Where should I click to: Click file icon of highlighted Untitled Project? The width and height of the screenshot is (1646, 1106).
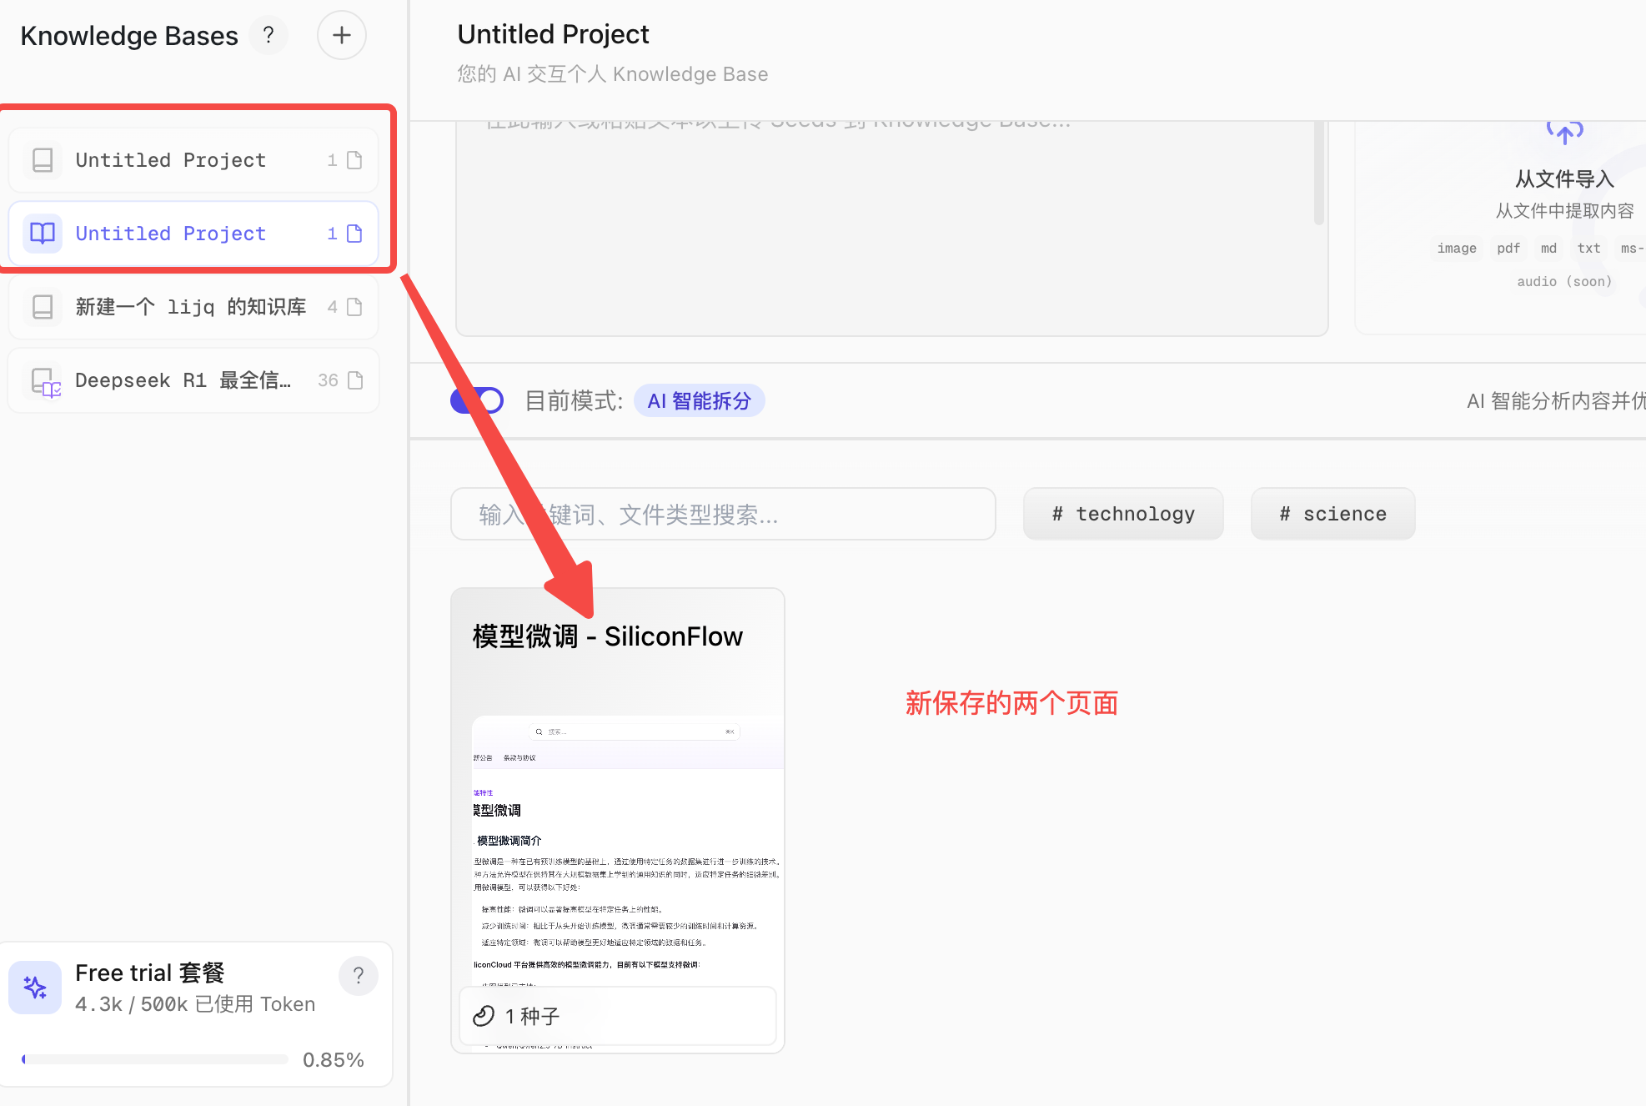tap(354, 234)
